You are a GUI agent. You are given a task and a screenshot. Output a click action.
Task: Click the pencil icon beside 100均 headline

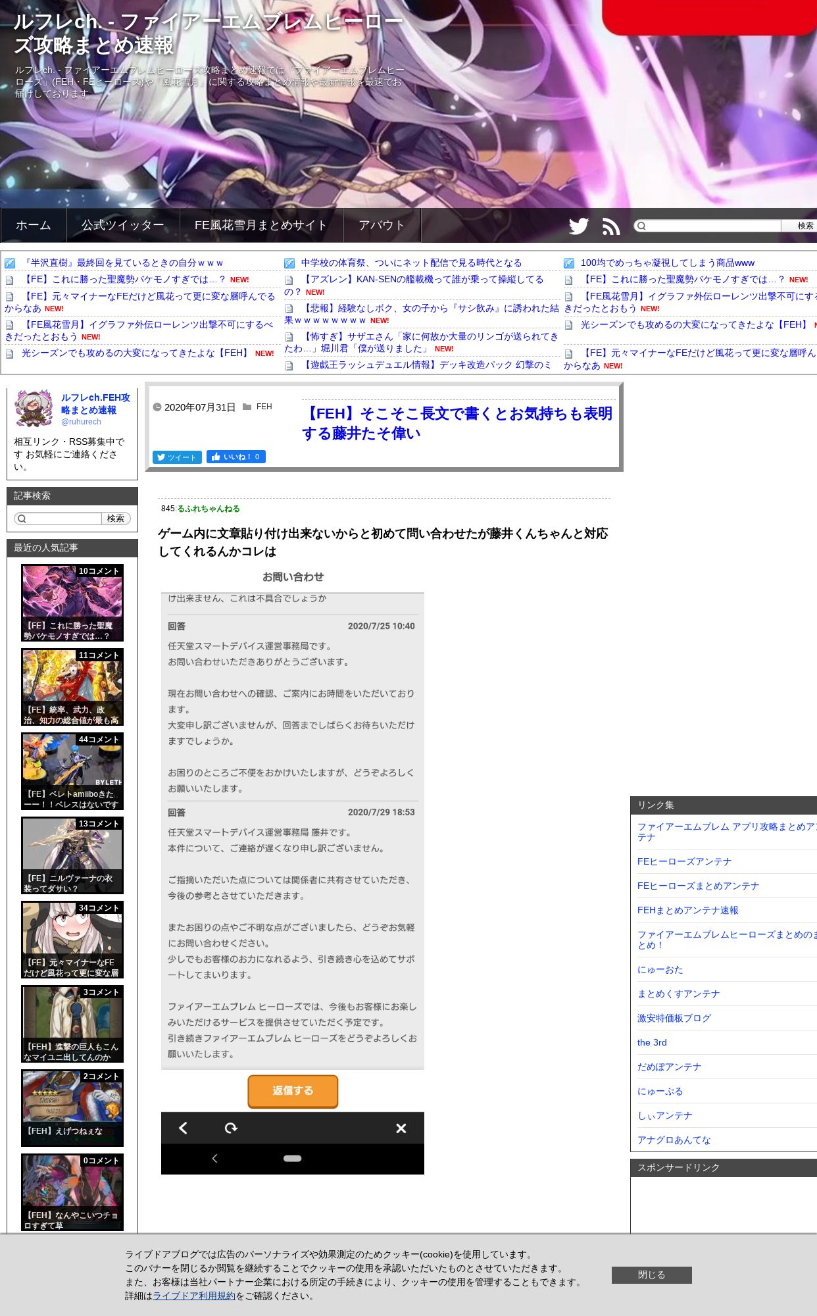pos(569,263)
